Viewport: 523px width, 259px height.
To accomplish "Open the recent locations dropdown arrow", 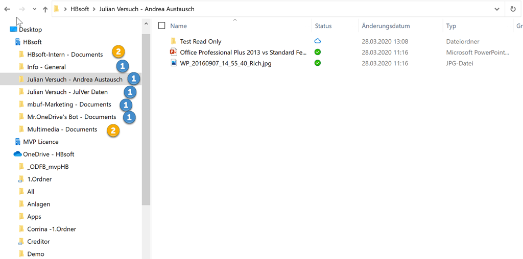I will pyautogui.click(x=34, y=9).
